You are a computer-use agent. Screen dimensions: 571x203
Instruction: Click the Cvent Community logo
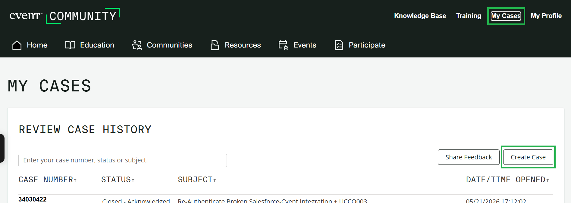point(64,16)
